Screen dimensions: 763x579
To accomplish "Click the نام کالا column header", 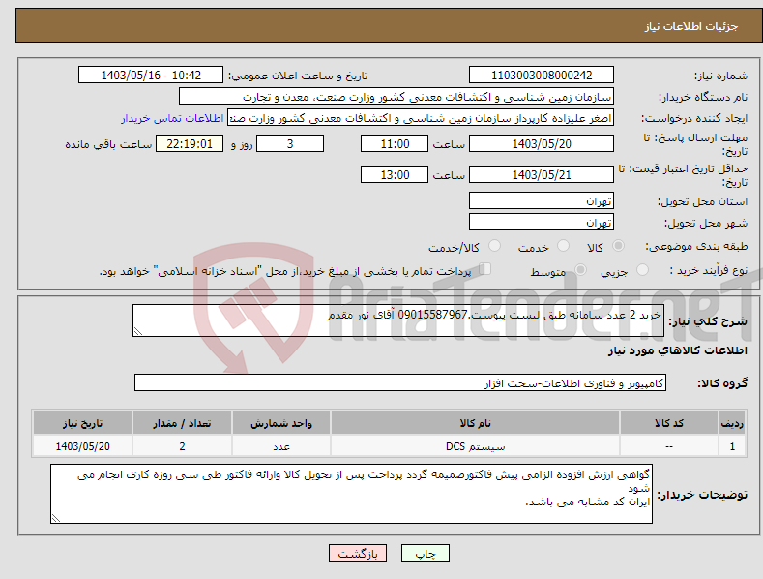I will click(x=475, y=423).
